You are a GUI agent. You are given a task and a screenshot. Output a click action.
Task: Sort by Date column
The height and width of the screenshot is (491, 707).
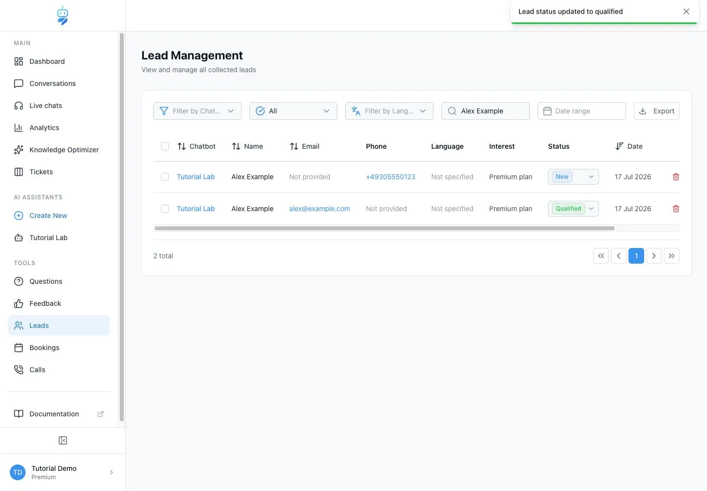[629, 146]
